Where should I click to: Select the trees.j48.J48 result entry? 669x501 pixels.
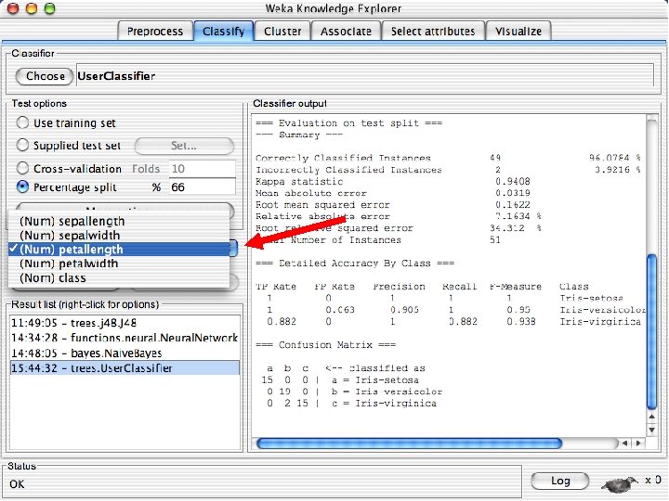point(125,323)
